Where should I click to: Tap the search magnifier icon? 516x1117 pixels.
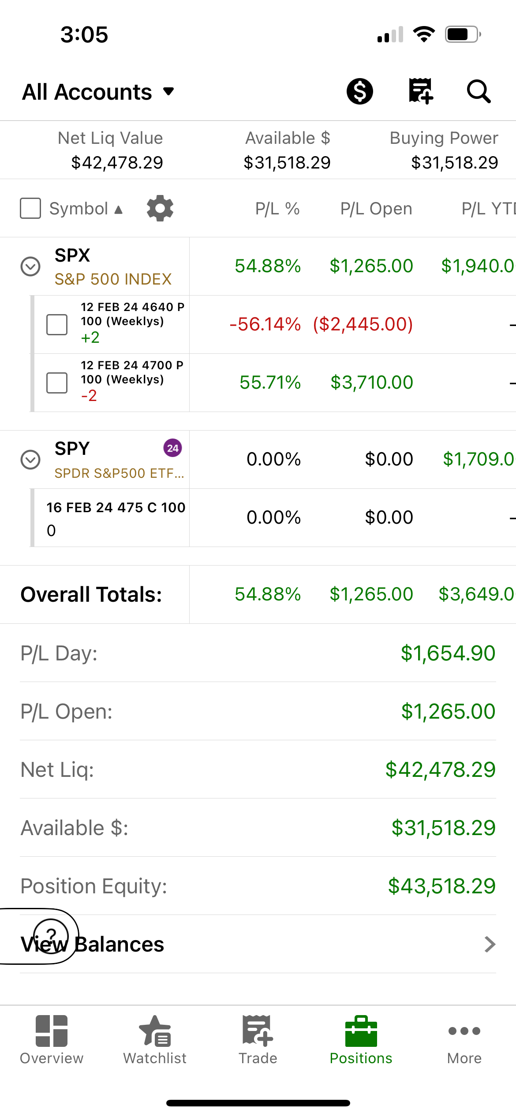(x=479, y=91)
